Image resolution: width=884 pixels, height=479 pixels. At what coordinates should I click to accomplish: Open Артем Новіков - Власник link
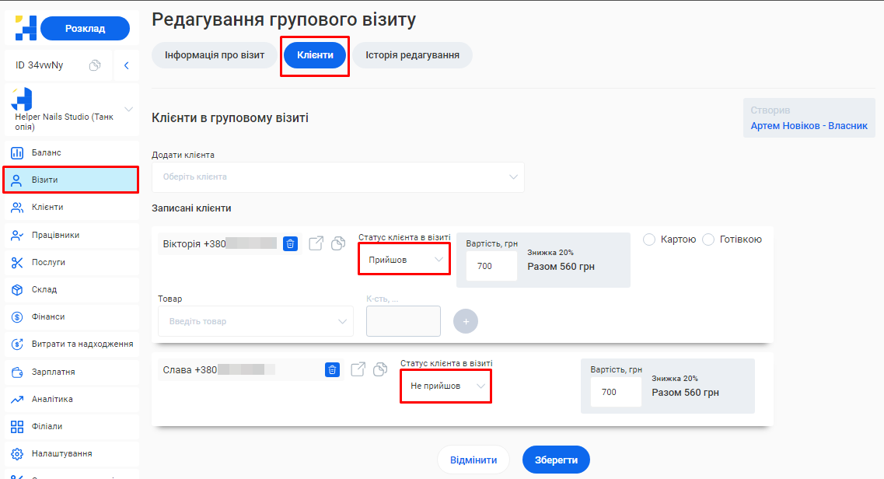809,125
